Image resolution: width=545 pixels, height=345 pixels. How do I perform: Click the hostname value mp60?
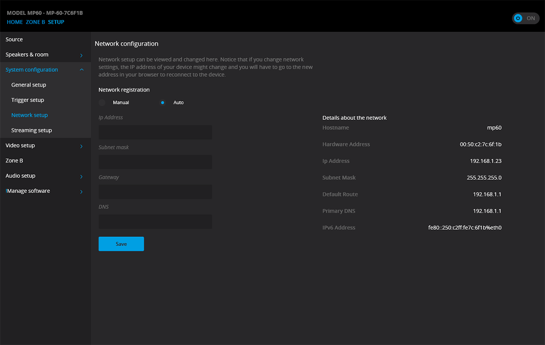[x=494, y=128]
